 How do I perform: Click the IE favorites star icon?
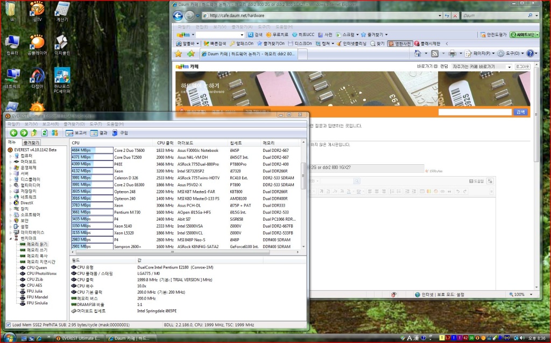pos(179,54)
